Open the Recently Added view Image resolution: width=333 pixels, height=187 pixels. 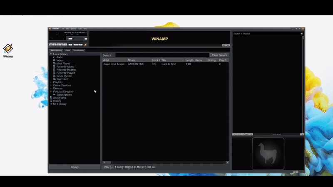coord(65,66)
